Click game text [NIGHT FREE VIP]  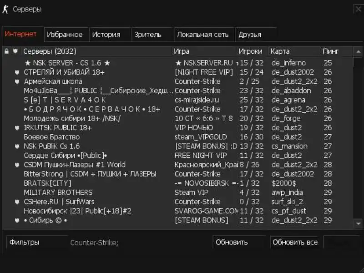(203, 72)
